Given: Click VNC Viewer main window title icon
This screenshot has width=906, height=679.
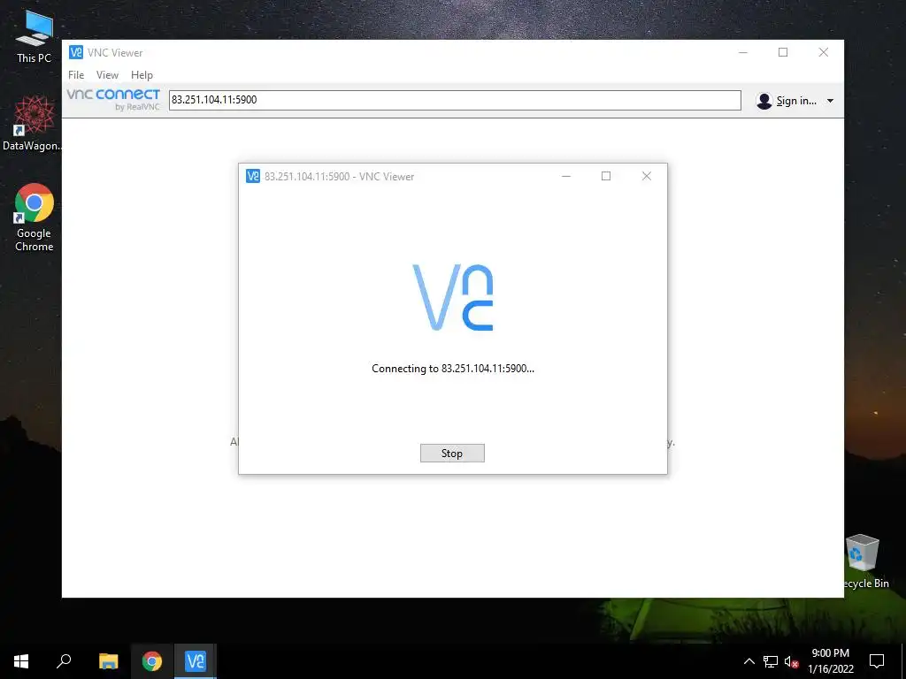Looking at the screenshot, I should pos(76,52).
